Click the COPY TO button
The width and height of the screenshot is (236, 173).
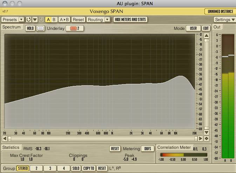tap(88, 168)
